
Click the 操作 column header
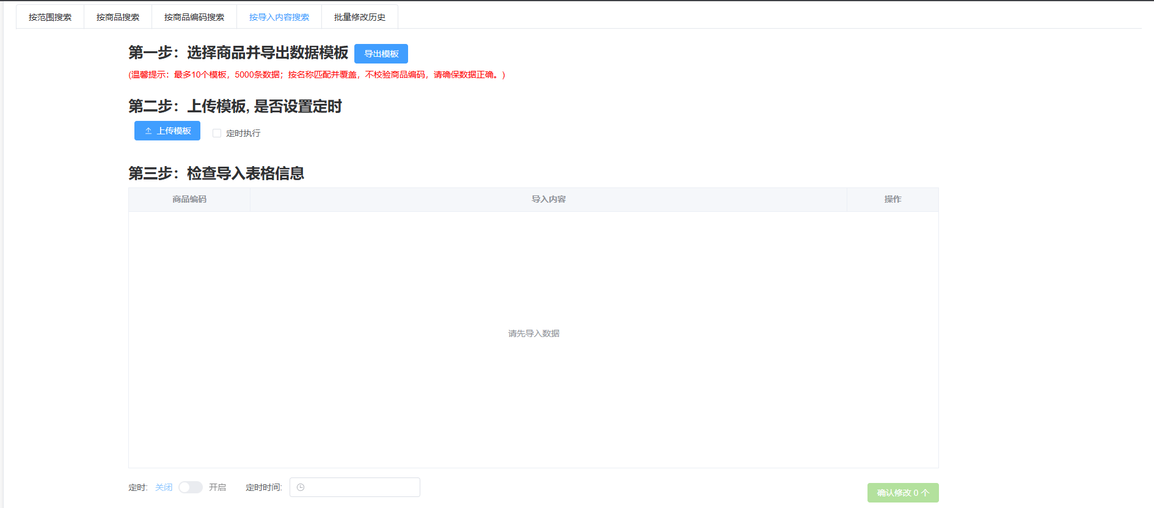coord(893,199)
